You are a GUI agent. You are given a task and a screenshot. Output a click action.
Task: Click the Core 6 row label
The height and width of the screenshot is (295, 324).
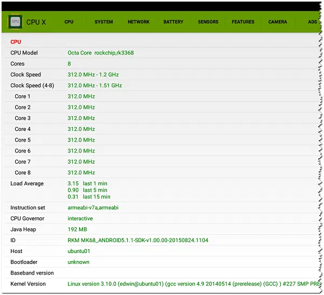[x=23, y=151]
